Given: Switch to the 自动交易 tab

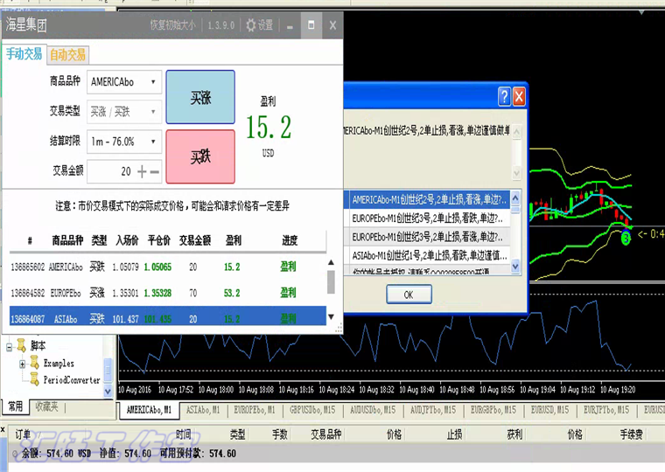Looking at the screenshot, I should [x=68, y=55].
